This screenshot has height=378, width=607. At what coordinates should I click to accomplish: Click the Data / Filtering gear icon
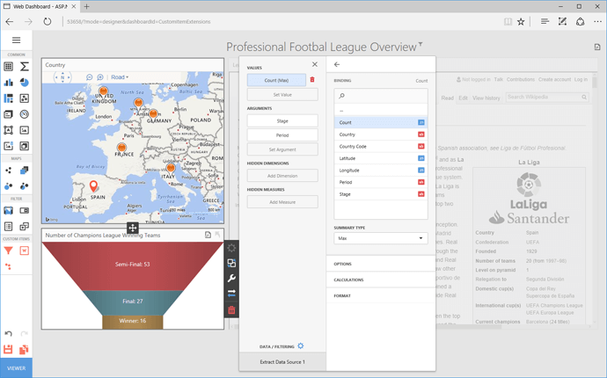point(301,346)
